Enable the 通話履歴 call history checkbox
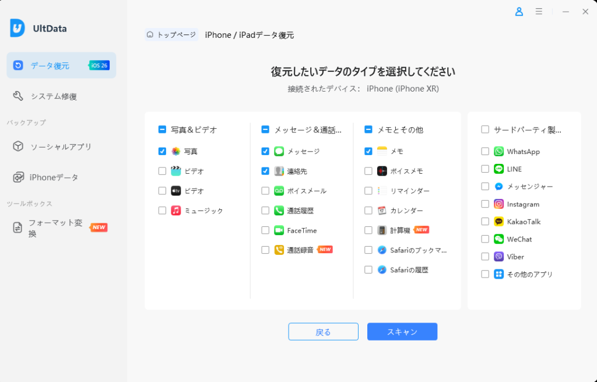This screenshot has height=382, width=597. point(265,211)
